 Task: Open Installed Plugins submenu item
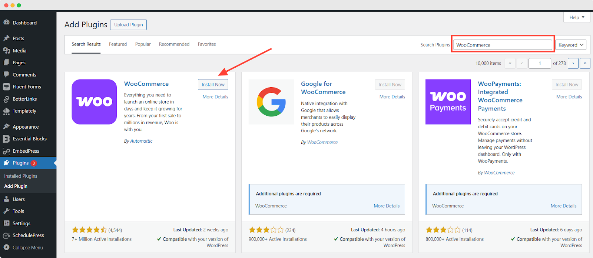(x=21, y=176)
